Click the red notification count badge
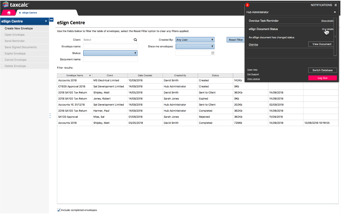 [247, 5]
